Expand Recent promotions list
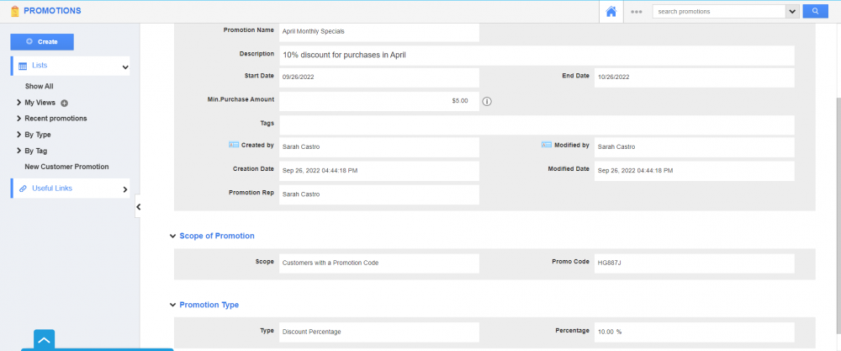The image size is (841, 351). coord(19,119)
